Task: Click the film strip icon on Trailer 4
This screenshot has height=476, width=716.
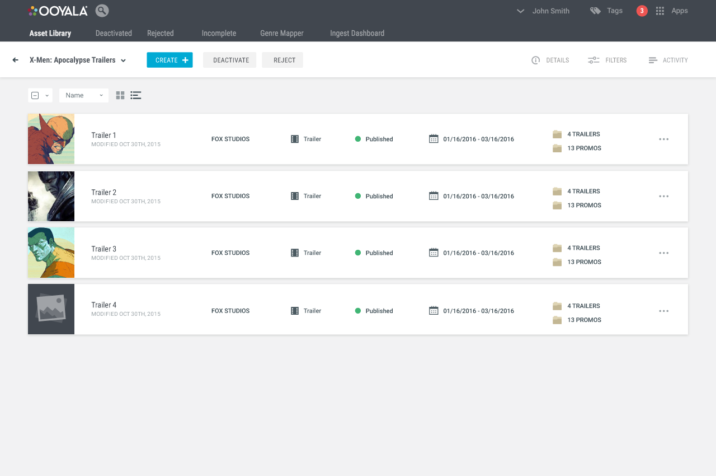Action: [295, 311]
